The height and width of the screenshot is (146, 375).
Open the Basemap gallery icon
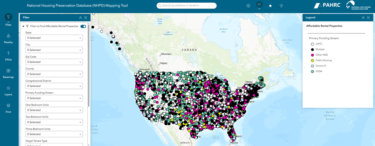8,71
